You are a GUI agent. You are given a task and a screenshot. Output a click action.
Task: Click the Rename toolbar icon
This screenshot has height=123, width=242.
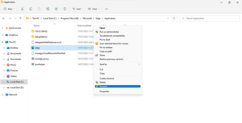48,9
